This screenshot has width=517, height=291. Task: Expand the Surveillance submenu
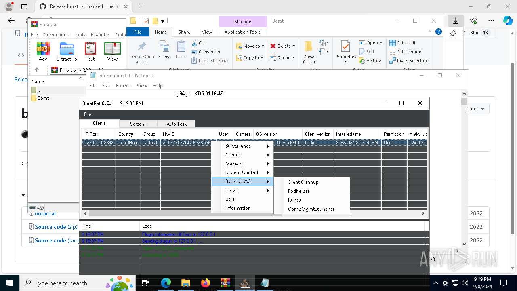(x=243, y=146)
